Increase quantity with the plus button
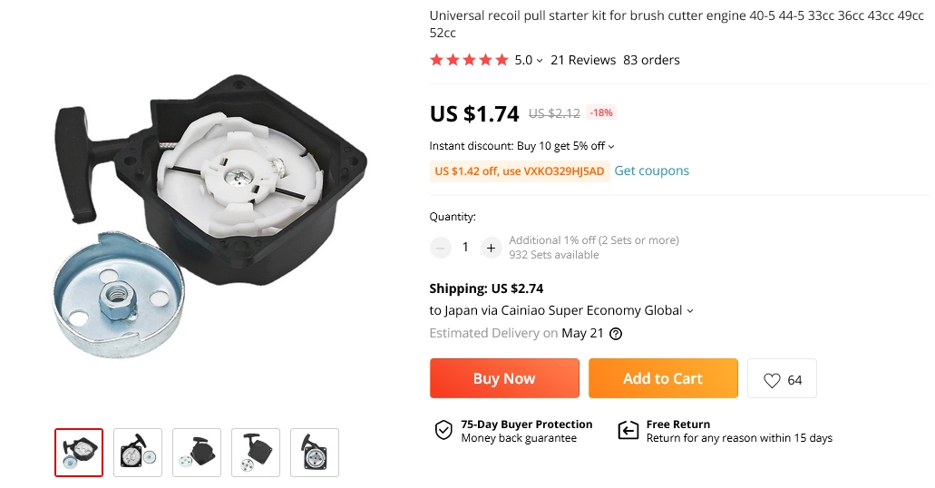Screen dimensions: 935x488 491,248
